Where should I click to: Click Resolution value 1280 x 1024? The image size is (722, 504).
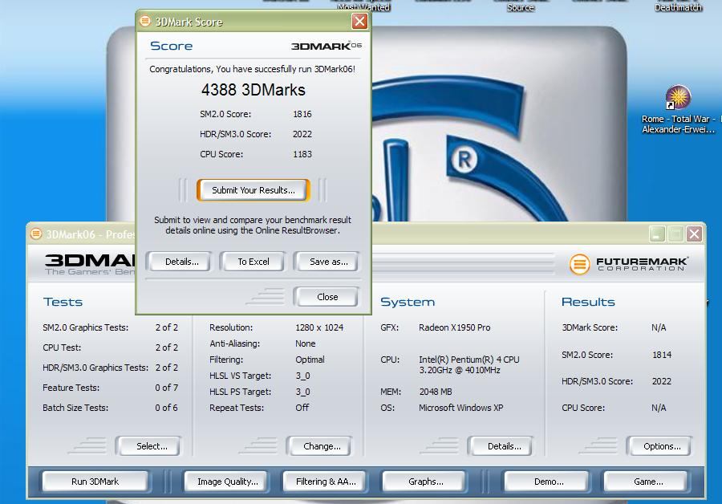tap(319, 327)
